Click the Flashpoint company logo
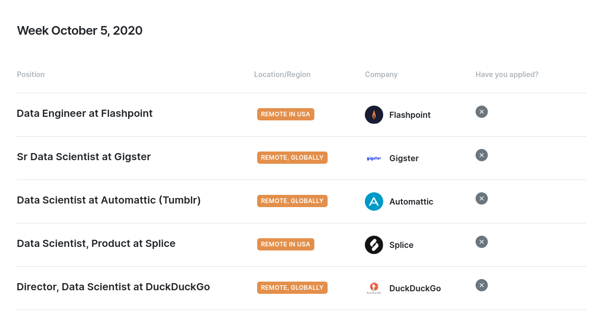 point(374,114)
